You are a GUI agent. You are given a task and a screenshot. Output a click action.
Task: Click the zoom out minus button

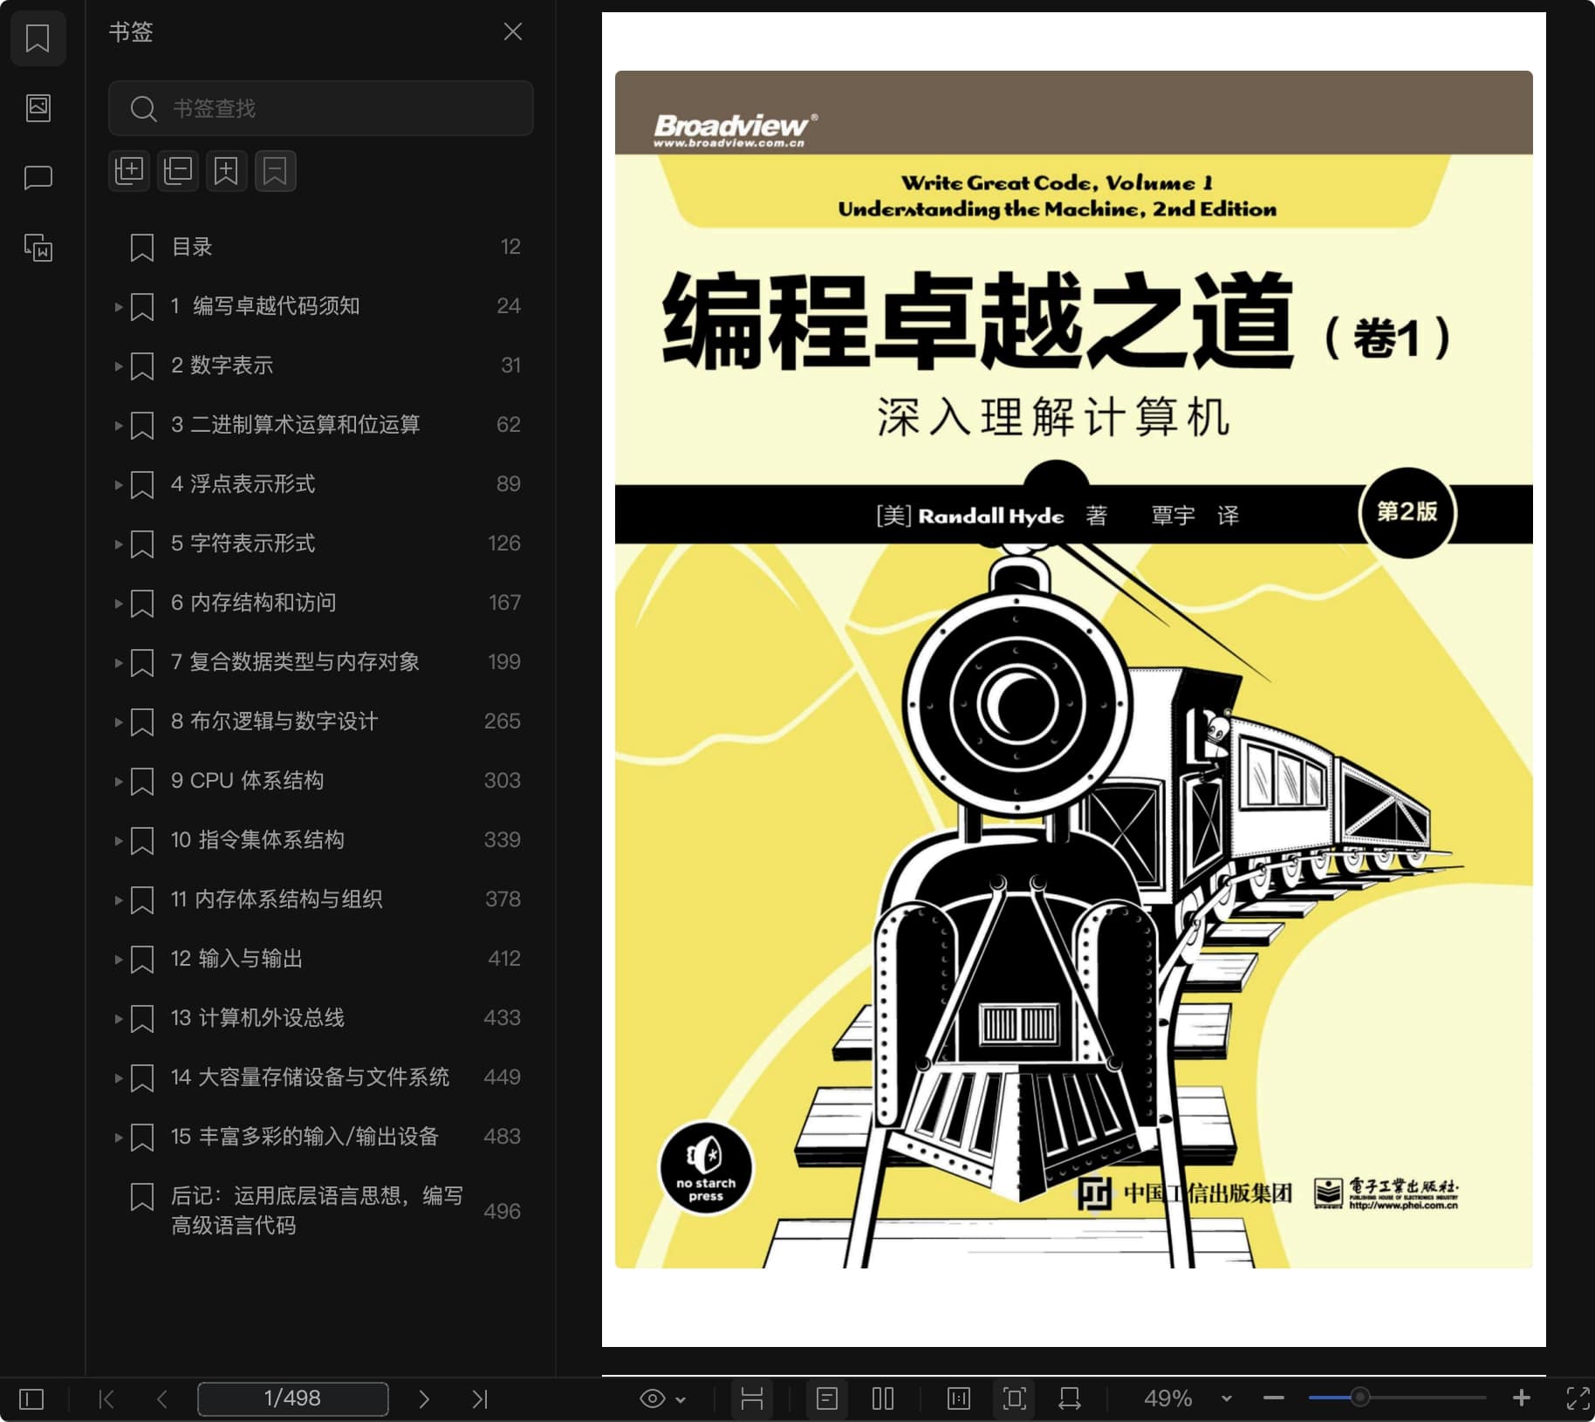[1274, 1398]
